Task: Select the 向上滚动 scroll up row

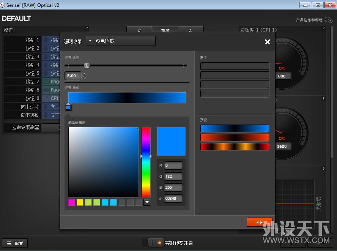Action: (x=31, y=107)
